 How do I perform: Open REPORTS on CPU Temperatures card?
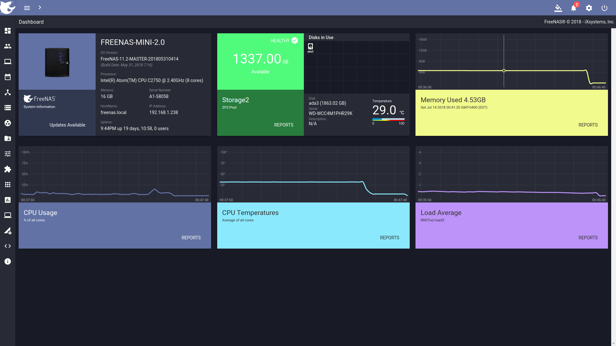[389, 238]
